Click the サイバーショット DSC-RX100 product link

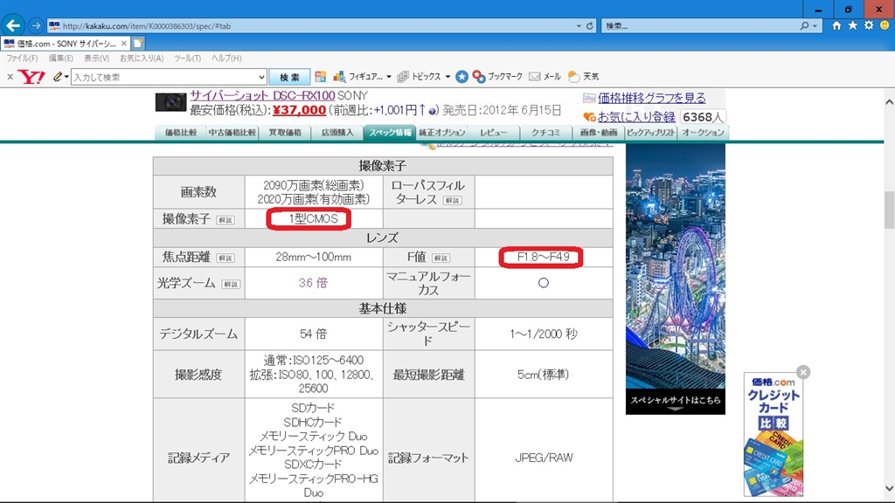click(x=261, y=95)
